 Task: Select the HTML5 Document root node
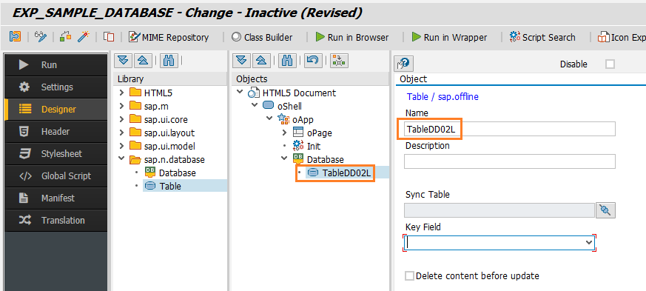coord(299,93)
